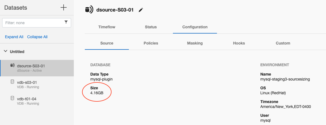The height and width of the screenshot is (125, 326).
Task: Open the Timeflow tab
Action: [x=107, y=27]
